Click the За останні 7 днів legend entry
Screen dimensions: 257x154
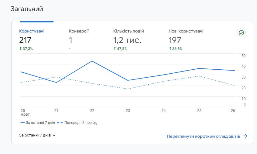click(x=38, y=123)
